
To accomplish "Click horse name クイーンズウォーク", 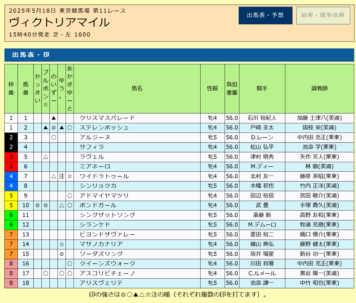I will pos(107,264).
